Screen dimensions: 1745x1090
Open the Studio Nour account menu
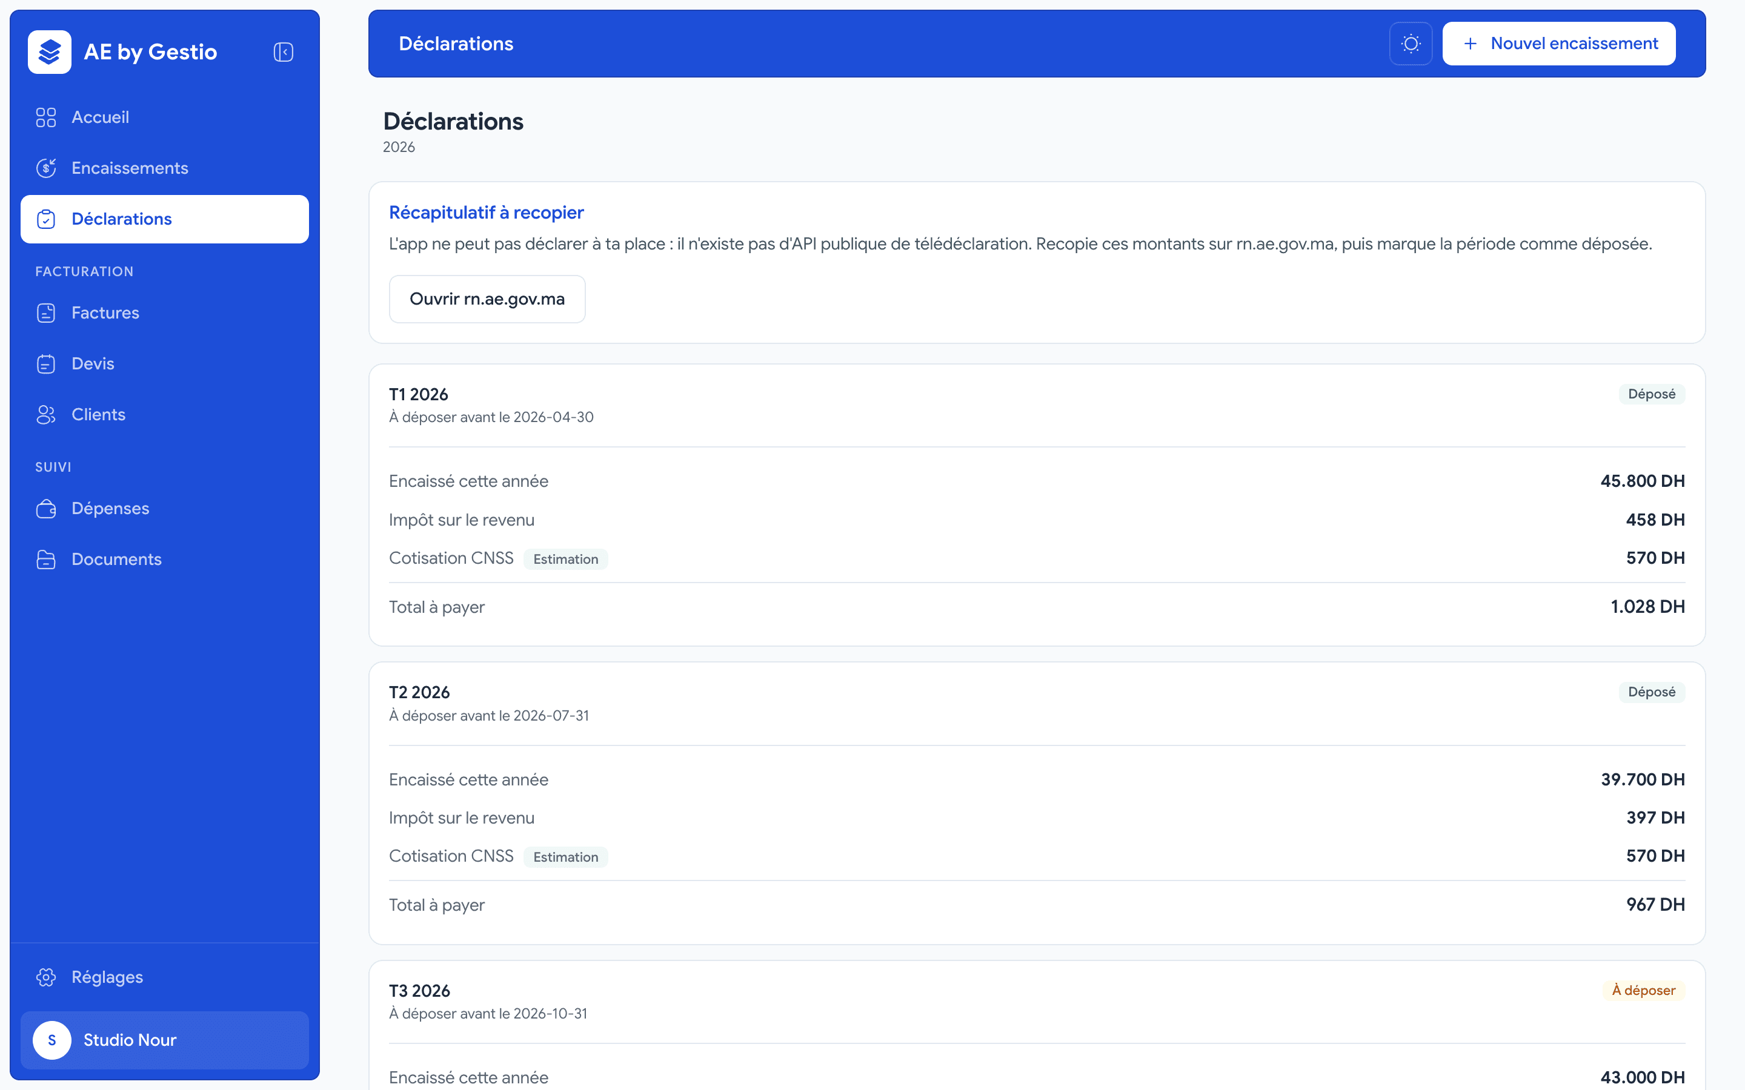tap(164, 1040)
